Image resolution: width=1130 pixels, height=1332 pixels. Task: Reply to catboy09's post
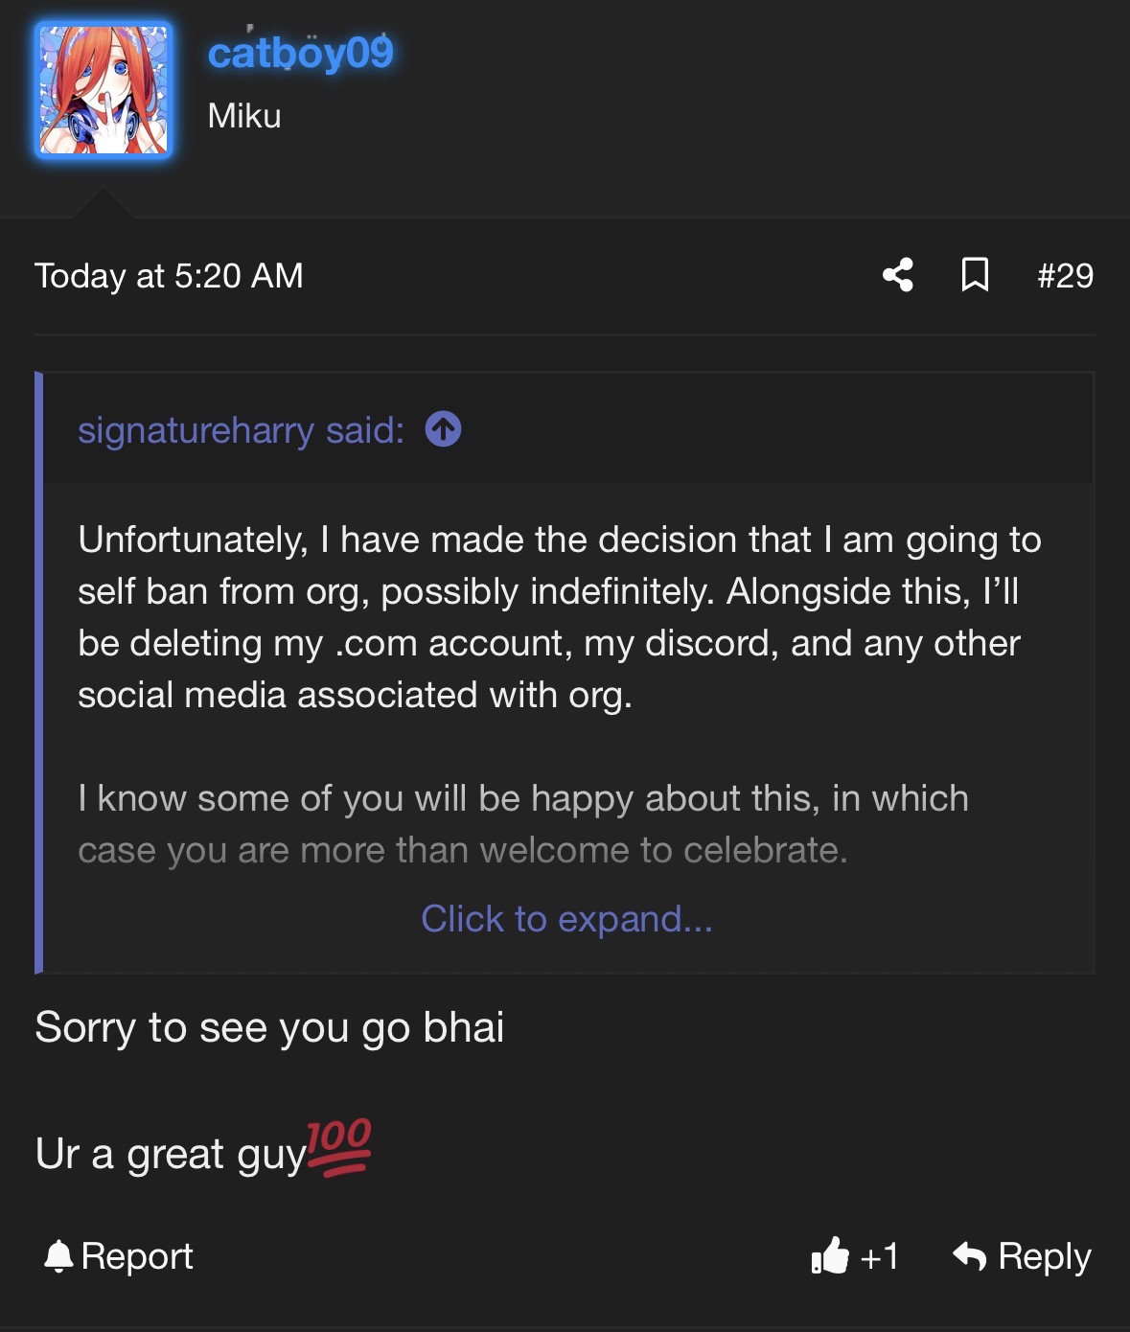click(x=1022, y=1256)
